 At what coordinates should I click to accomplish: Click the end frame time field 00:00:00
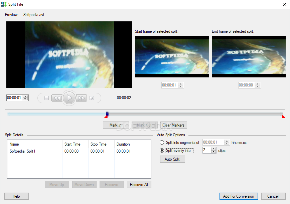coord(246,85)
